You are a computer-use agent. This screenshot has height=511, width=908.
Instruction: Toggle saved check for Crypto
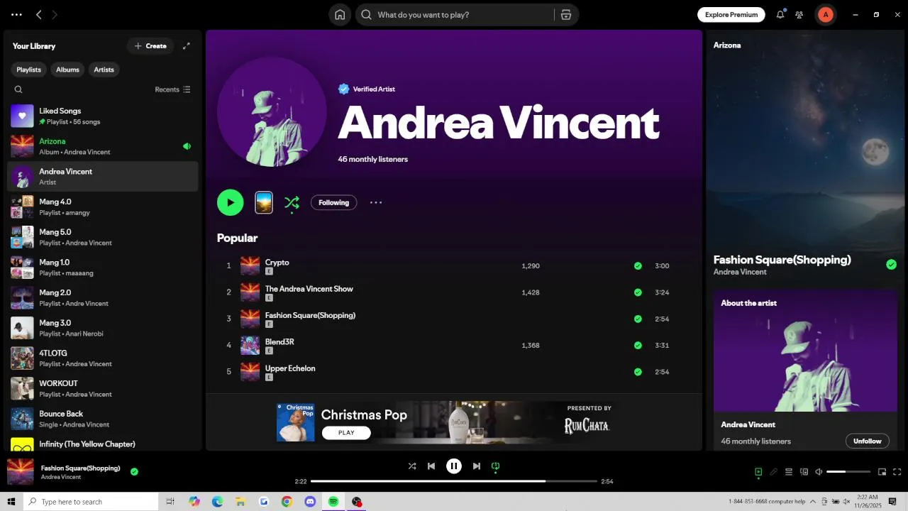(638, 266)
